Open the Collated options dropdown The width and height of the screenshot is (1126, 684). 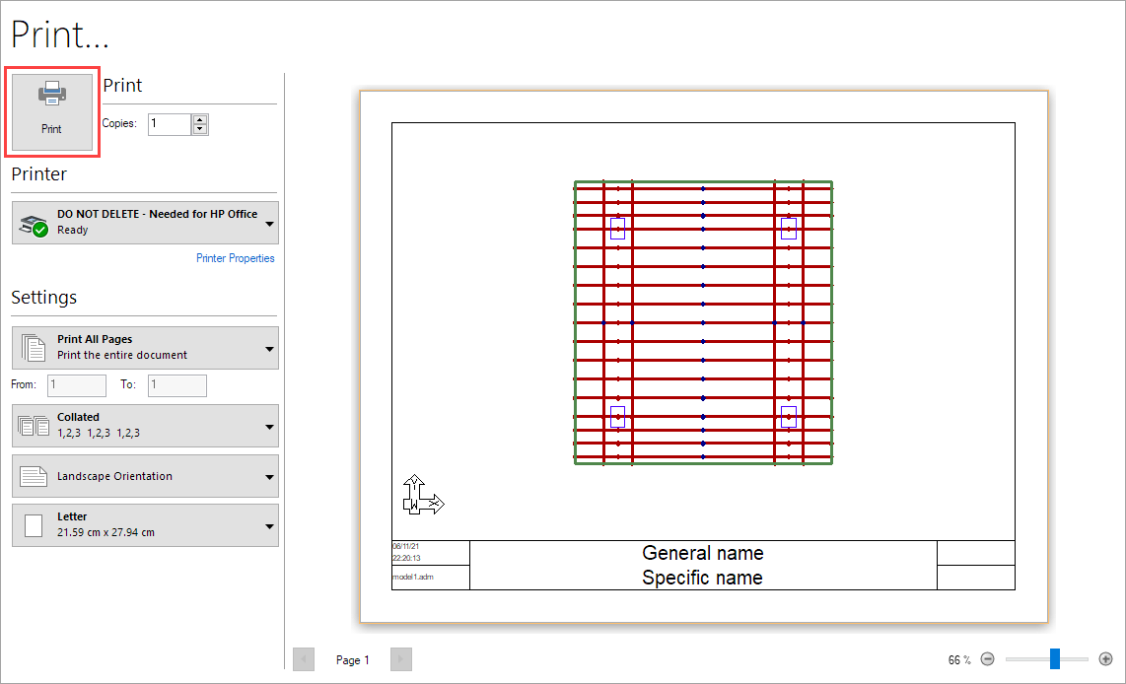(269, 426)
